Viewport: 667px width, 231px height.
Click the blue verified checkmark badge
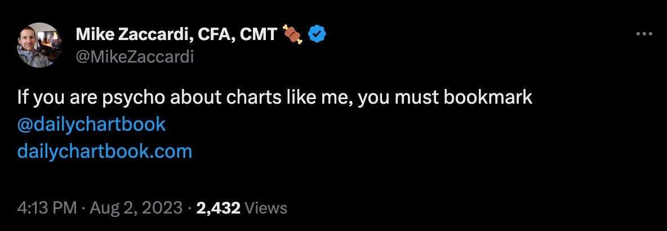pyautogui.click(x=318, y=35)
